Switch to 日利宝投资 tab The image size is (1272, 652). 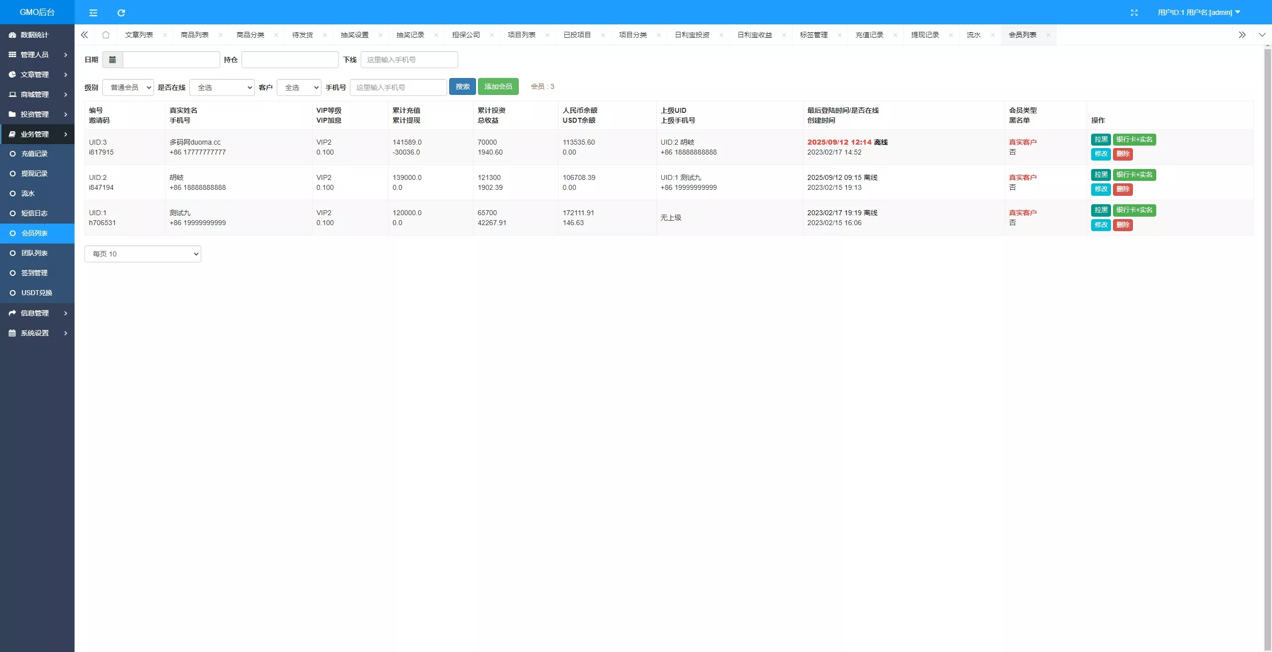[x=692, y=35]
